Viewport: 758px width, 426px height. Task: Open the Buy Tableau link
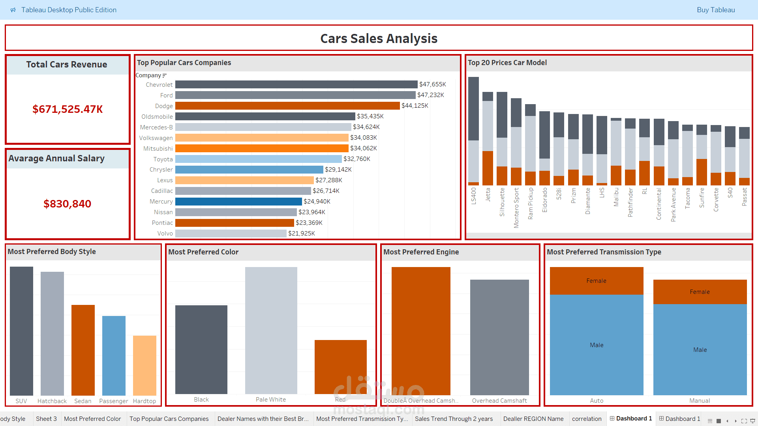[x=716, y=10]
